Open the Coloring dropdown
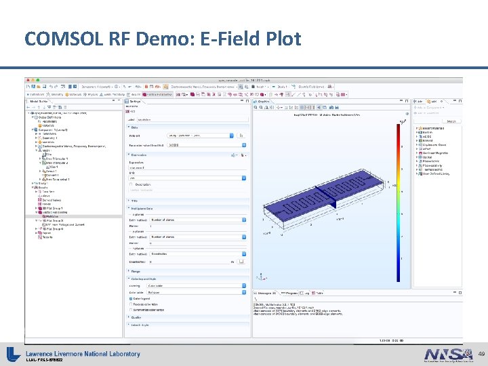The height and width of the screenshot is (366, 488). [x=197, y=286]
